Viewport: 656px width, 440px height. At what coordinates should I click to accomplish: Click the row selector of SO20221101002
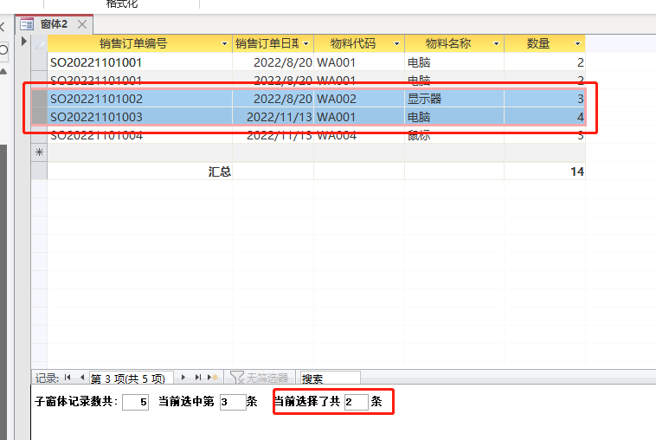(39, 99)
